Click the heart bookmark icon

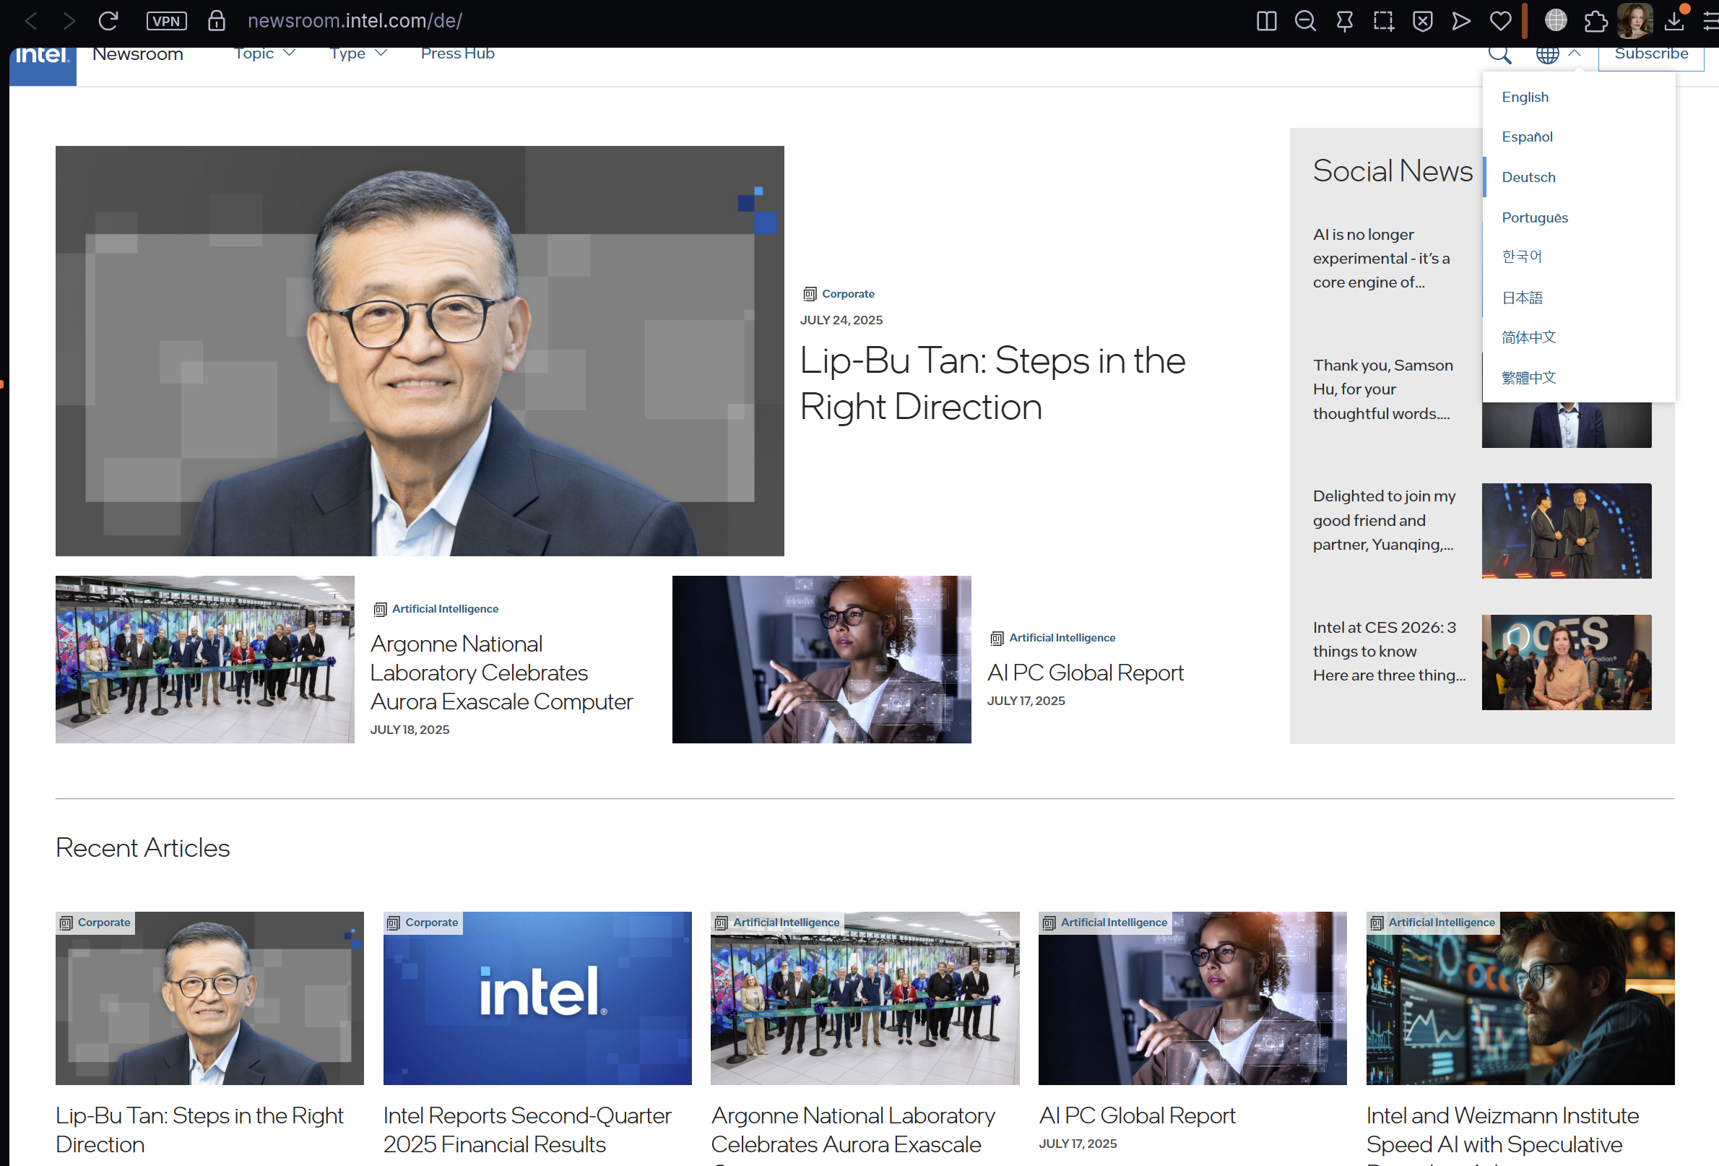tap(1500, 21)
